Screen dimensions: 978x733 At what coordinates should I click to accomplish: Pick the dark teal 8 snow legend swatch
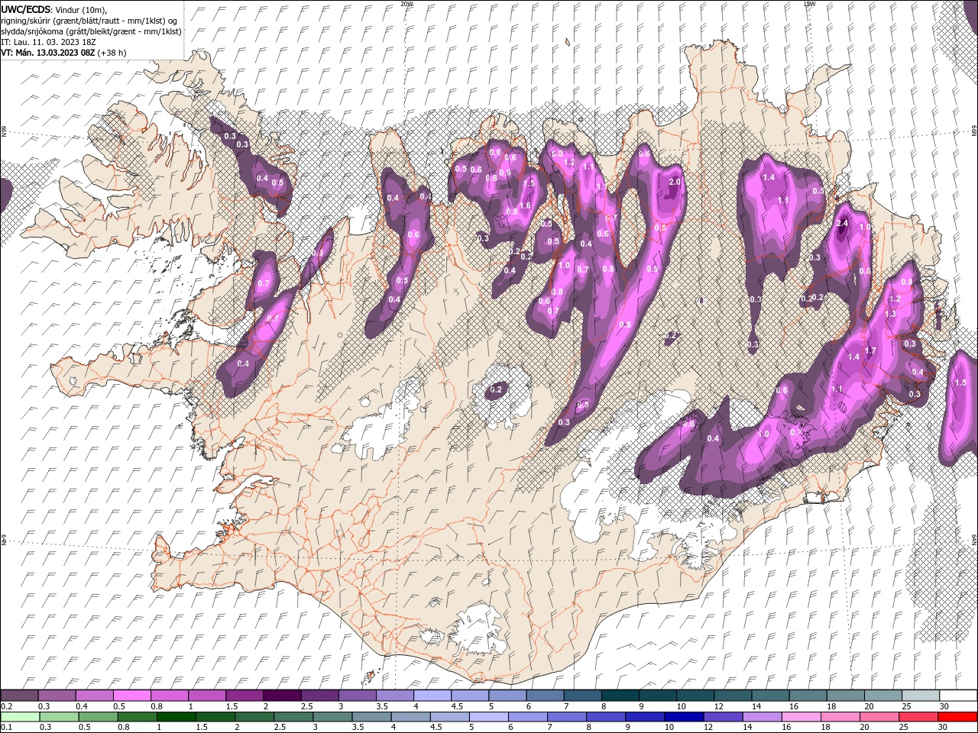pyautogui.click(x=620, y=696)
